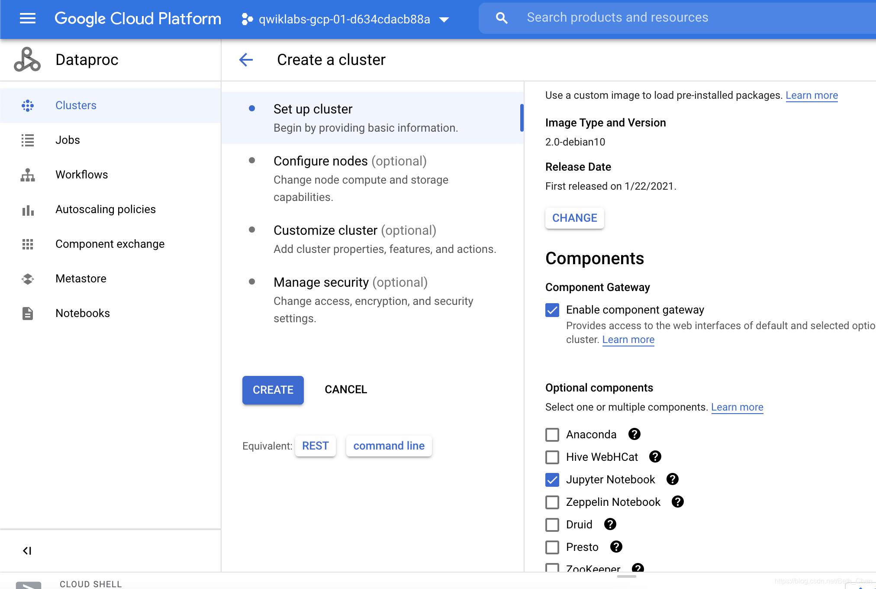Click the Autoscaling policies bar chart icon
876x589 pixels.
28,210
